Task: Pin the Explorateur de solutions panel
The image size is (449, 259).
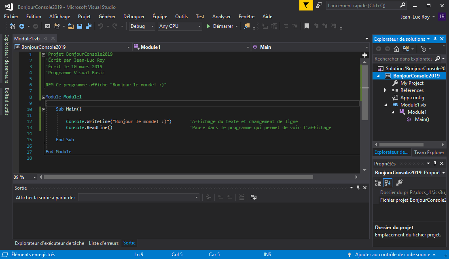Action: 435,39
